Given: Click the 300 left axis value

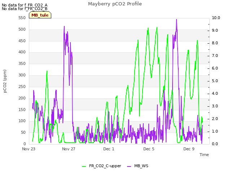Looking at the screenshot, I should pos(22,75).
